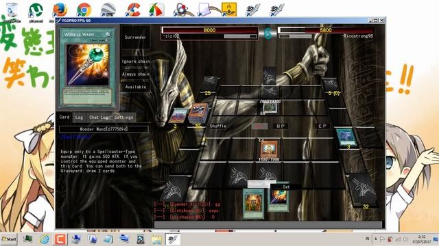Screen dimensions: 439x246
Task: Click Ricostrong98's 5800 life points bar
Action: coord(325,30)
